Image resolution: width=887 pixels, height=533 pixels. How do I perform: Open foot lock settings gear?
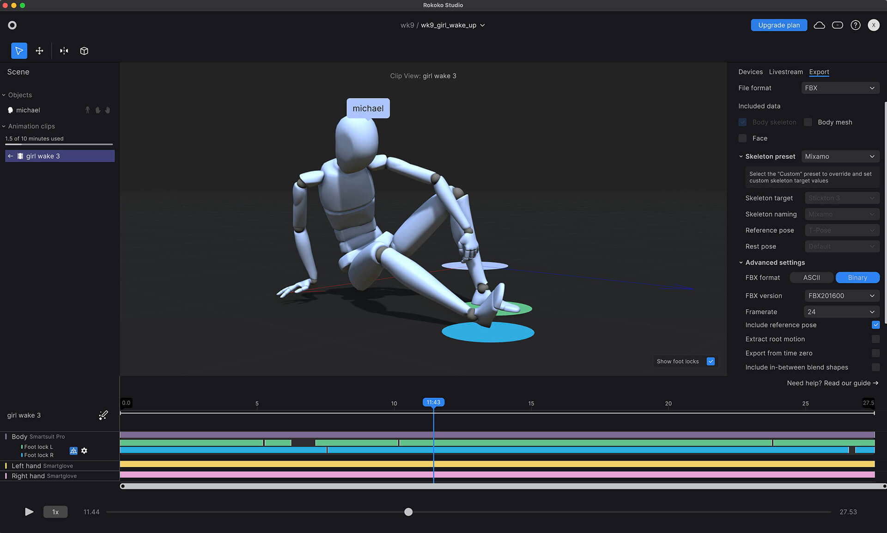coord(84,451)
